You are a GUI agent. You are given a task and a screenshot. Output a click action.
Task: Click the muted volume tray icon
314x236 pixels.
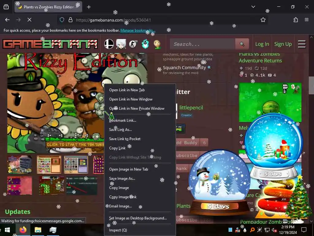tap(274, 230)
